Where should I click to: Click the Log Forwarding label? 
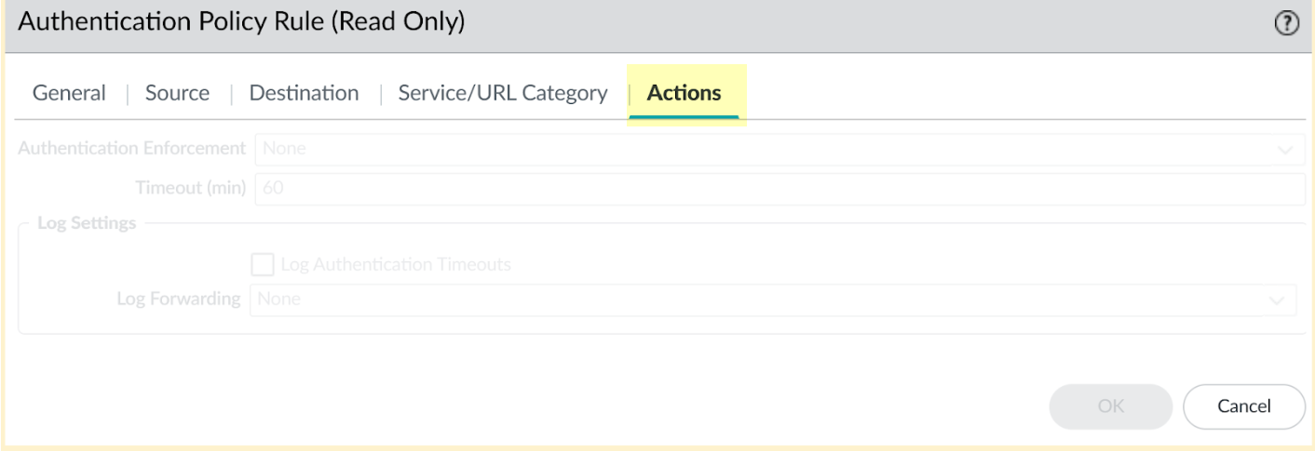(x=178, y=299)
